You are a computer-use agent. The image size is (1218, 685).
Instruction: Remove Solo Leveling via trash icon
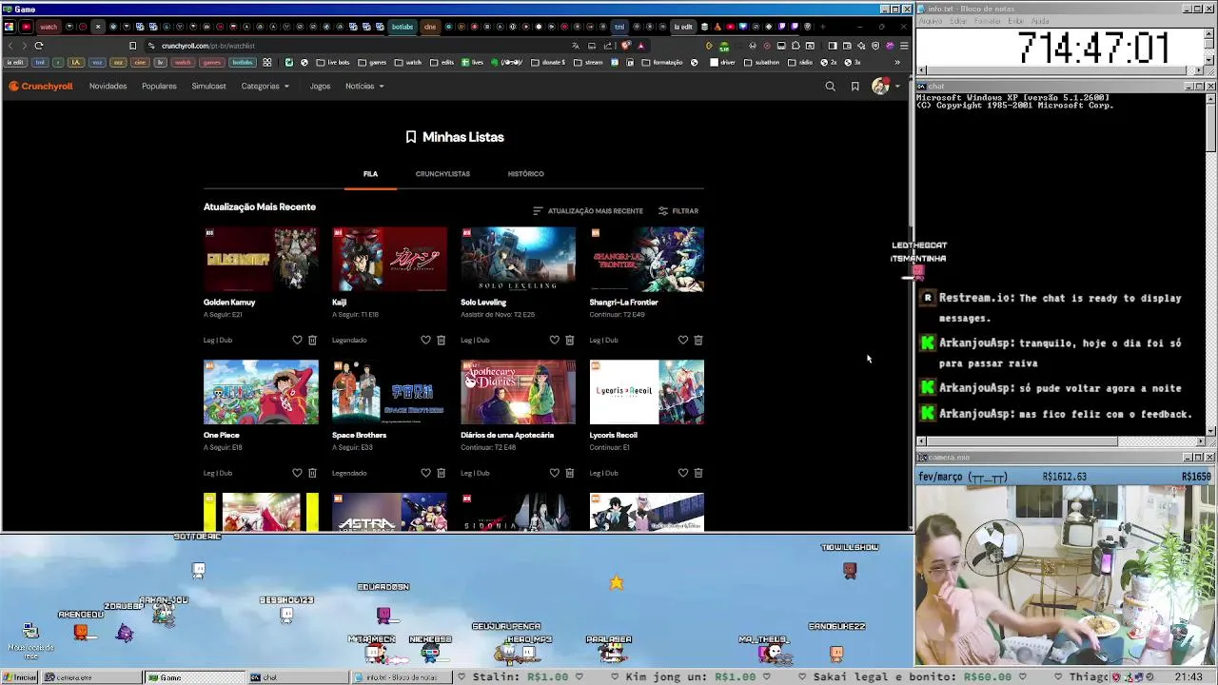569,340
